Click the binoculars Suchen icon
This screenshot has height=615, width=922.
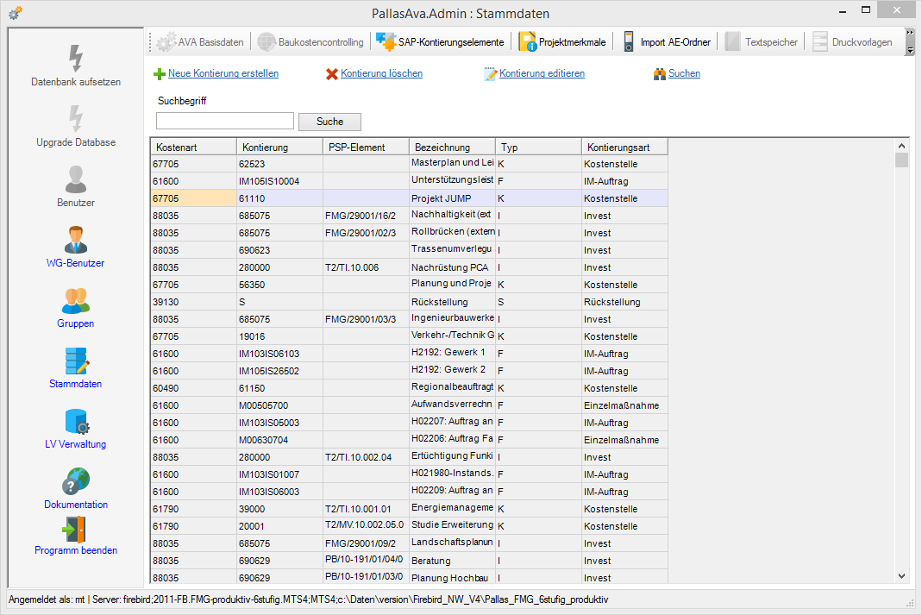click(660, 74)
